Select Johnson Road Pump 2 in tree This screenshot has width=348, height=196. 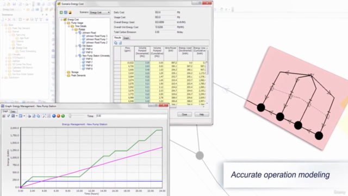[x=97, y=42]
